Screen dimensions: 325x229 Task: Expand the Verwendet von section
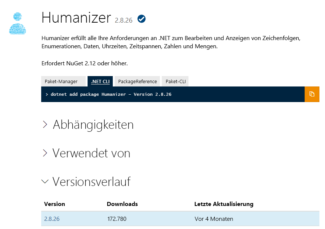point(91,153)
